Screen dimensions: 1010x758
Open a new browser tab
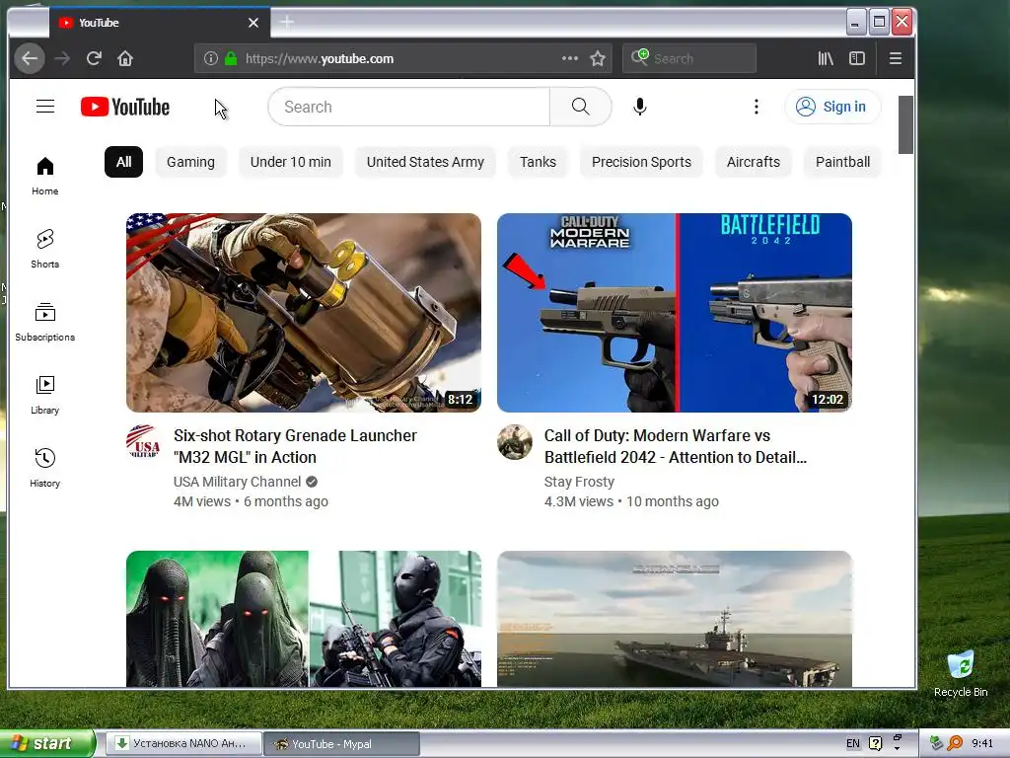click(287, 23)
